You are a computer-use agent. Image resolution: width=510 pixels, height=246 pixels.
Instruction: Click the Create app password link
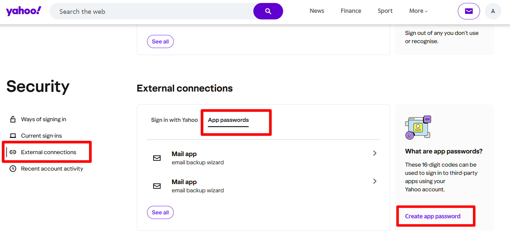(432, 216)
